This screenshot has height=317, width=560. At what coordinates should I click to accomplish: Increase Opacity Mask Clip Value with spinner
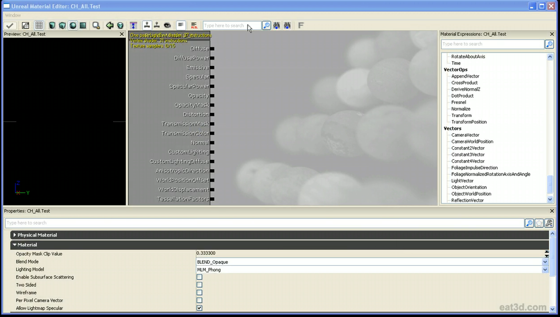[546, 252]
